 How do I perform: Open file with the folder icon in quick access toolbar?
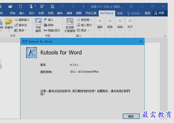(x=10, y=6)
